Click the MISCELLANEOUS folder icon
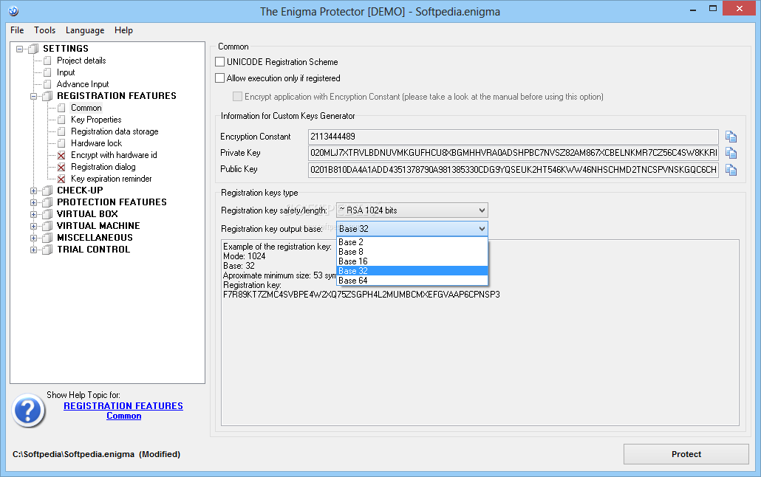This screenshot has width=761, height=477. coord(47,238)
